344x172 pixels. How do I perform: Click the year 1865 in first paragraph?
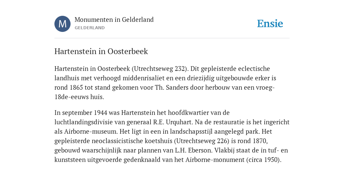pyautogui.click(x=76, y=88)
